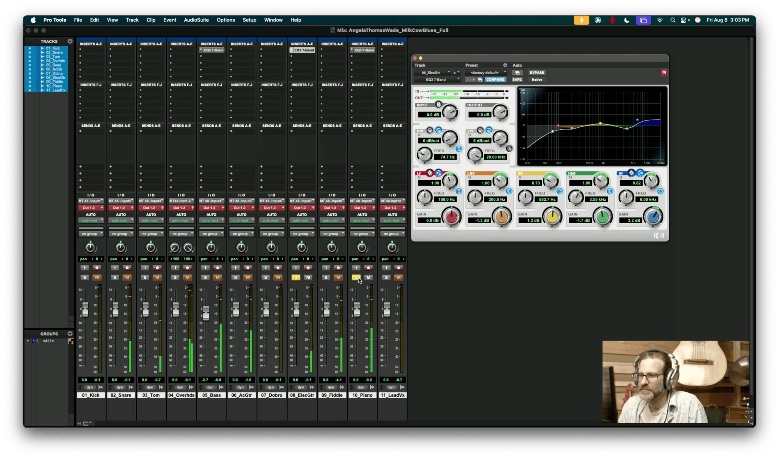
Task: Click the COMPARE button
Action: click(x=495, y=79)
